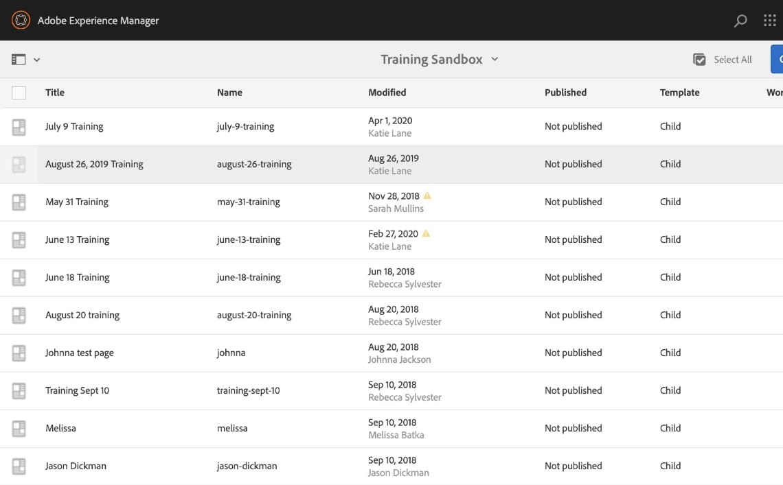This screenshot has width=783, height=485.
Task: Open the search magnifier icon
Action: 740,21
